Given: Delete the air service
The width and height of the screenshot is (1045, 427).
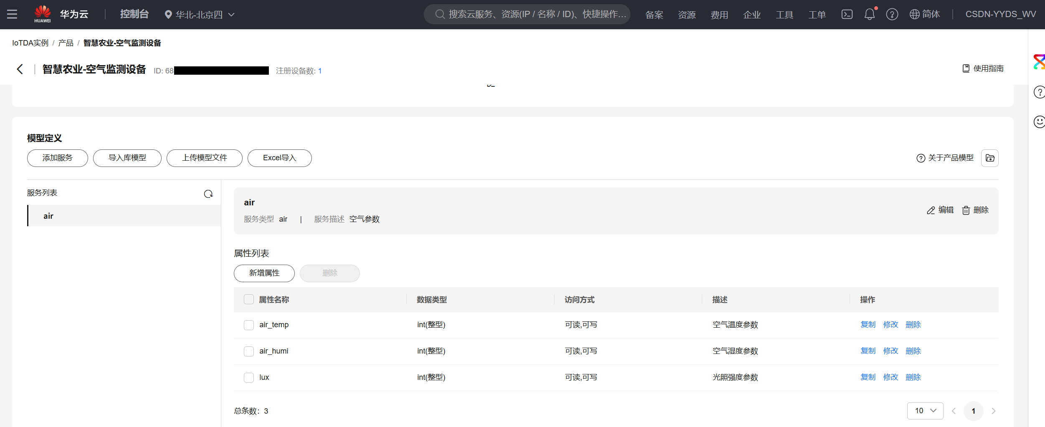Looking at the screenshot, I should [x=975, y=210].
